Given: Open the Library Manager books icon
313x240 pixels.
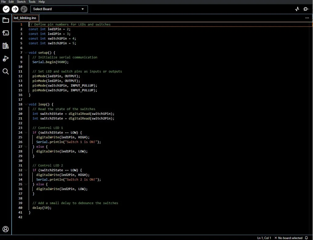Looking at the screenshot, I should 6,46.
